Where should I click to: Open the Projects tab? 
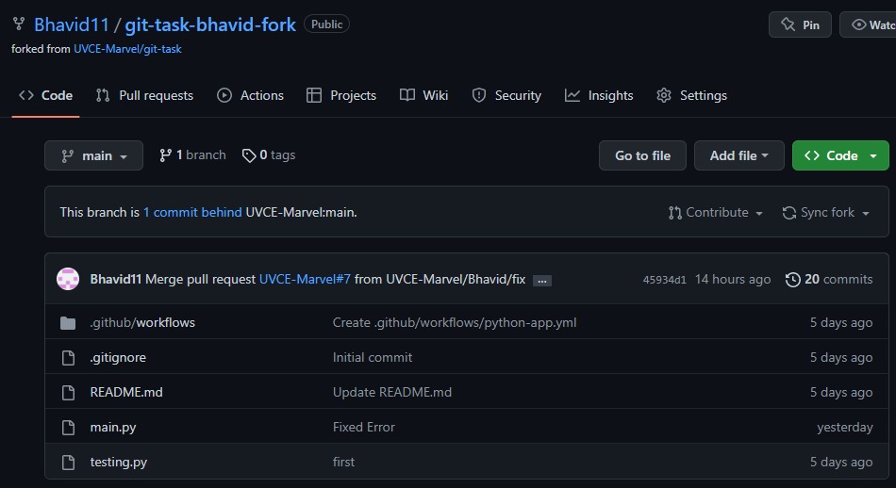(x=341, y=95)
